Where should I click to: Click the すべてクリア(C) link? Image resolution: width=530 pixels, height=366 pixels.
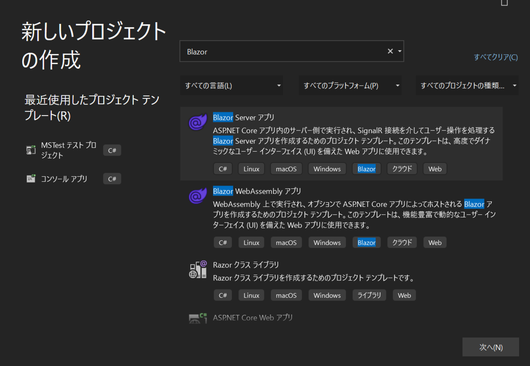pos(496,57)
